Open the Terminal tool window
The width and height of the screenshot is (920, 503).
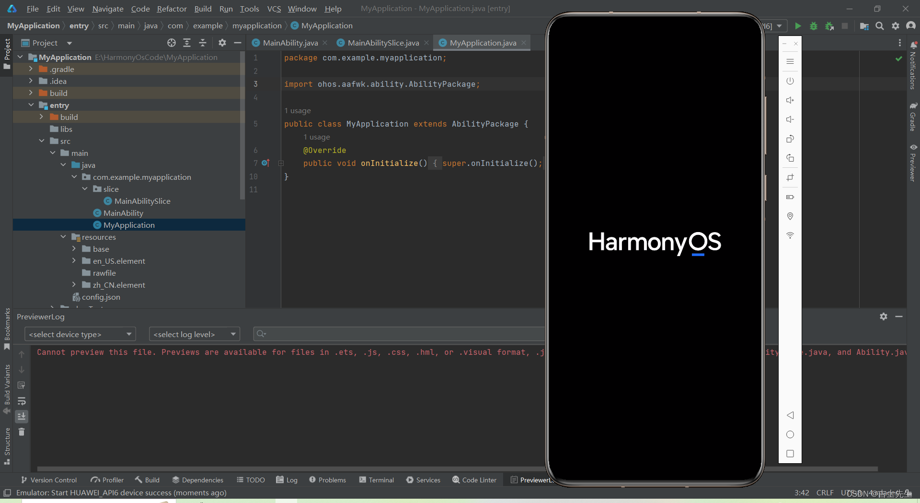click(377, 480)
